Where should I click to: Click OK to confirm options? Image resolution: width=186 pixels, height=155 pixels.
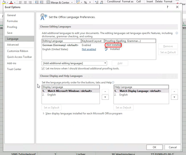click(154, 147)
